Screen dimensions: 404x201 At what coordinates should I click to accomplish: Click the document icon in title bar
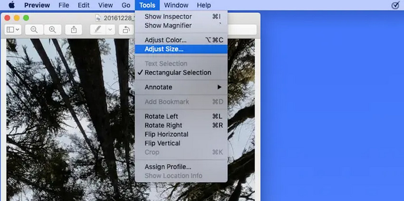(x=98, y=18)
